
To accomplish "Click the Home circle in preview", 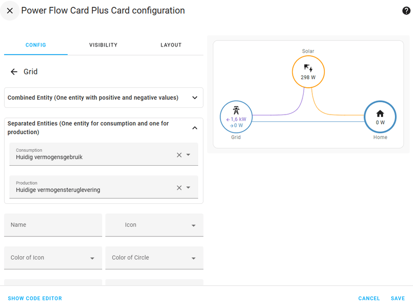I will (x=380, y=117).
